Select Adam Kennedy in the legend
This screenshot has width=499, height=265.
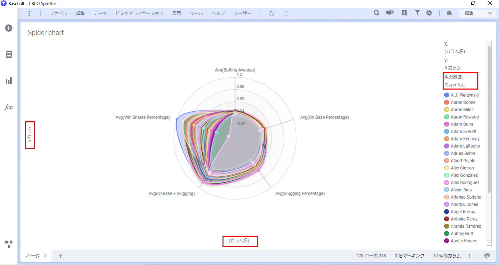[x=465, y=139]
